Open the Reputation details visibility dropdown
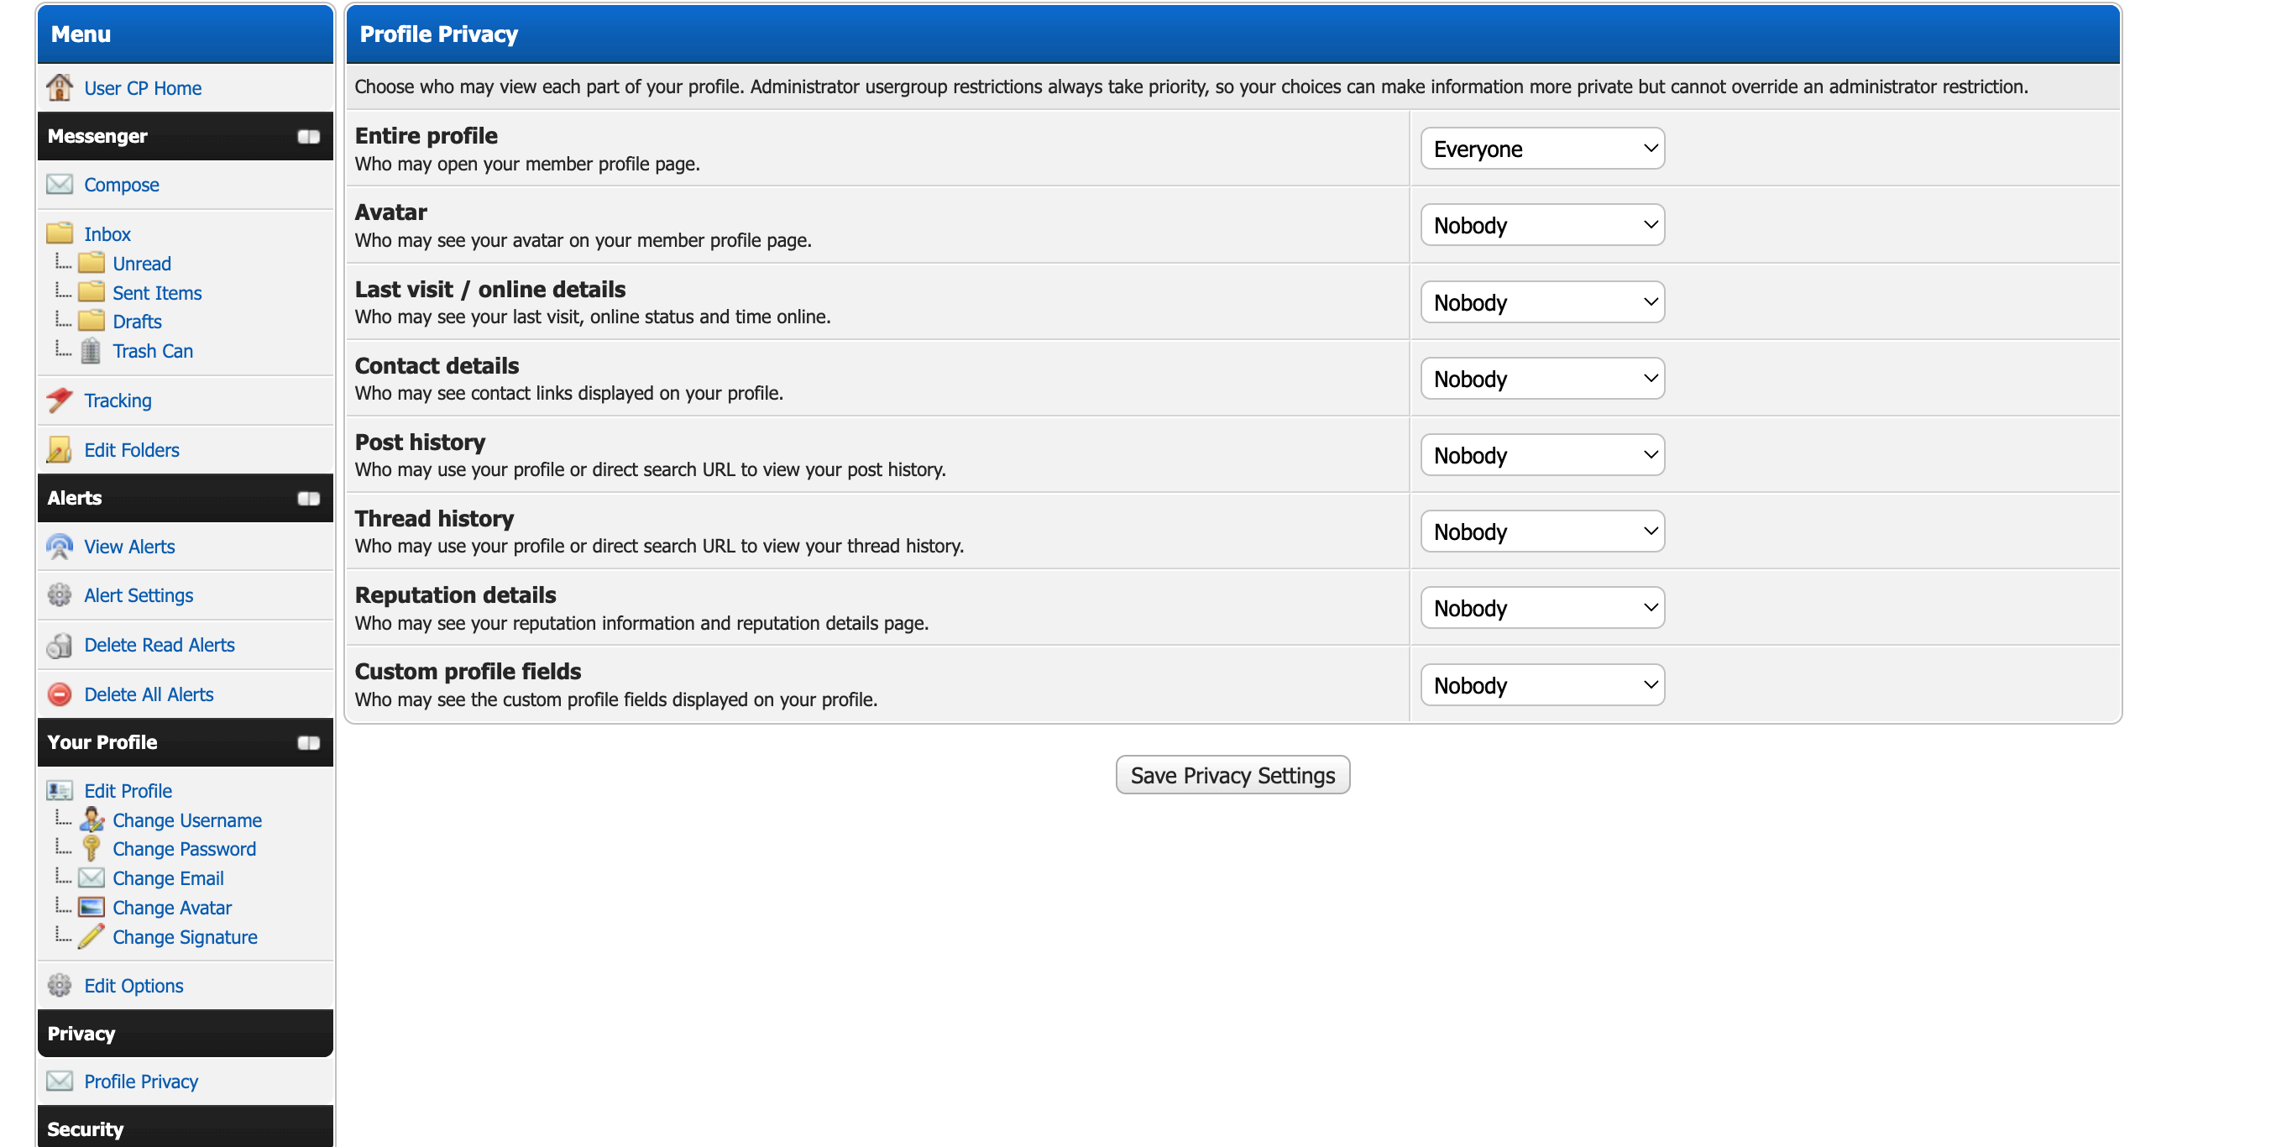Viewport: 2292px width, 1147px height. click(x=1542, y=609)
